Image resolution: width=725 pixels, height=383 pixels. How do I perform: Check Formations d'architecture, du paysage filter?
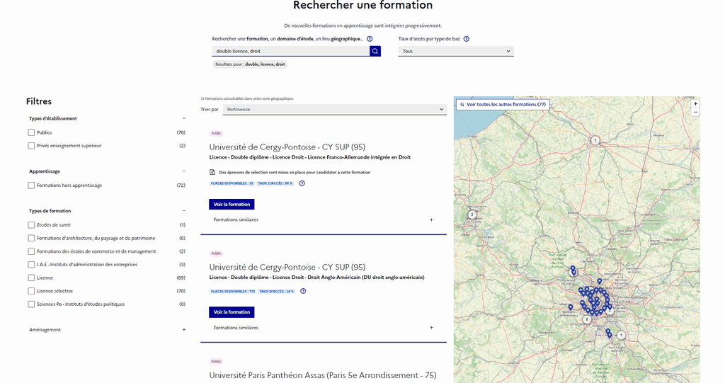[x=31, y=238]
